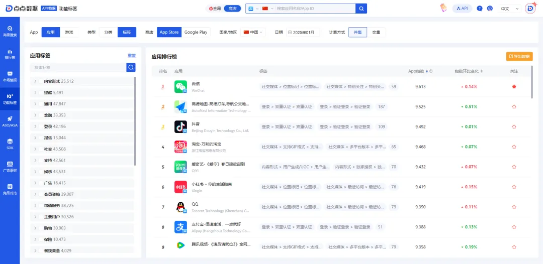Viewport: 543px width, 264px height.
Task: Check the 社交 tag checkbox
Action: coord(41,149)
